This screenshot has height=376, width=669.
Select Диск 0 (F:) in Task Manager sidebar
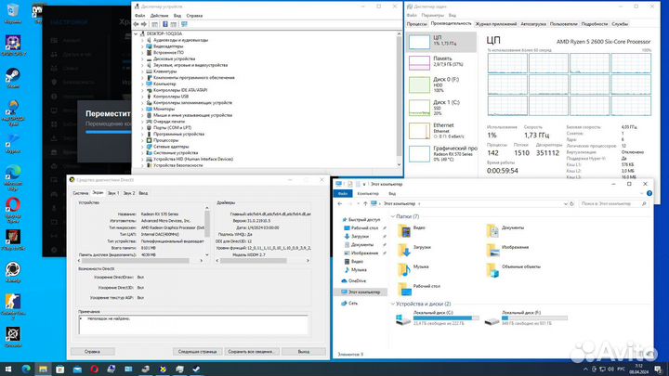coord(441,84)
